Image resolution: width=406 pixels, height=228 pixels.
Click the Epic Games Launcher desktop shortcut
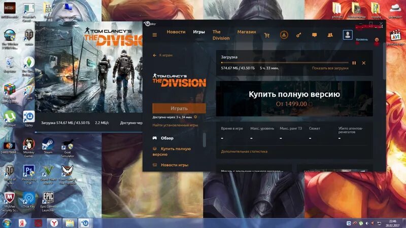pyautogui.click(x=48, y=202)
